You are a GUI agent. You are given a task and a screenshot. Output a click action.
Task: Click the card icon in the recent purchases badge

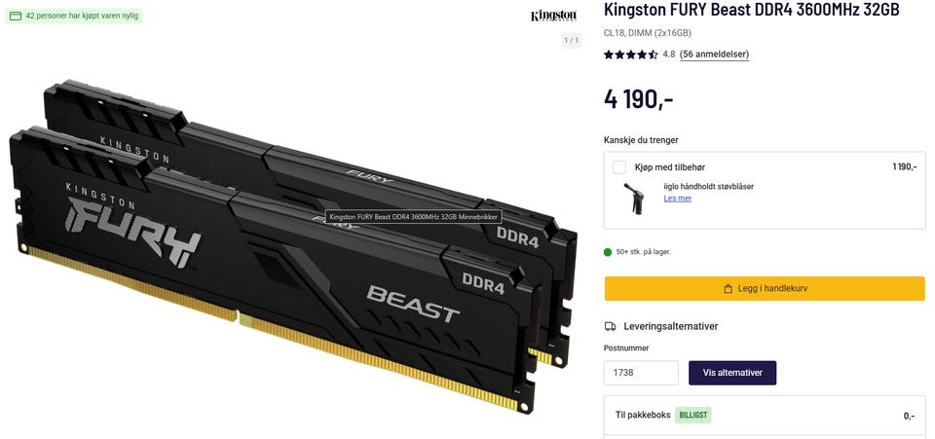[16, 17]
